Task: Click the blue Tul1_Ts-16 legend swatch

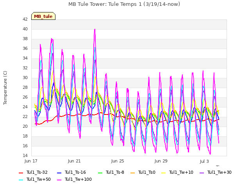Action: tap(59, 173)
